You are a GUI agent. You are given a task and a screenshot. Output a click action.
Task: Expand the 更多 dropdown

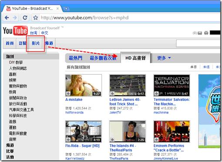tap(164, 58)
